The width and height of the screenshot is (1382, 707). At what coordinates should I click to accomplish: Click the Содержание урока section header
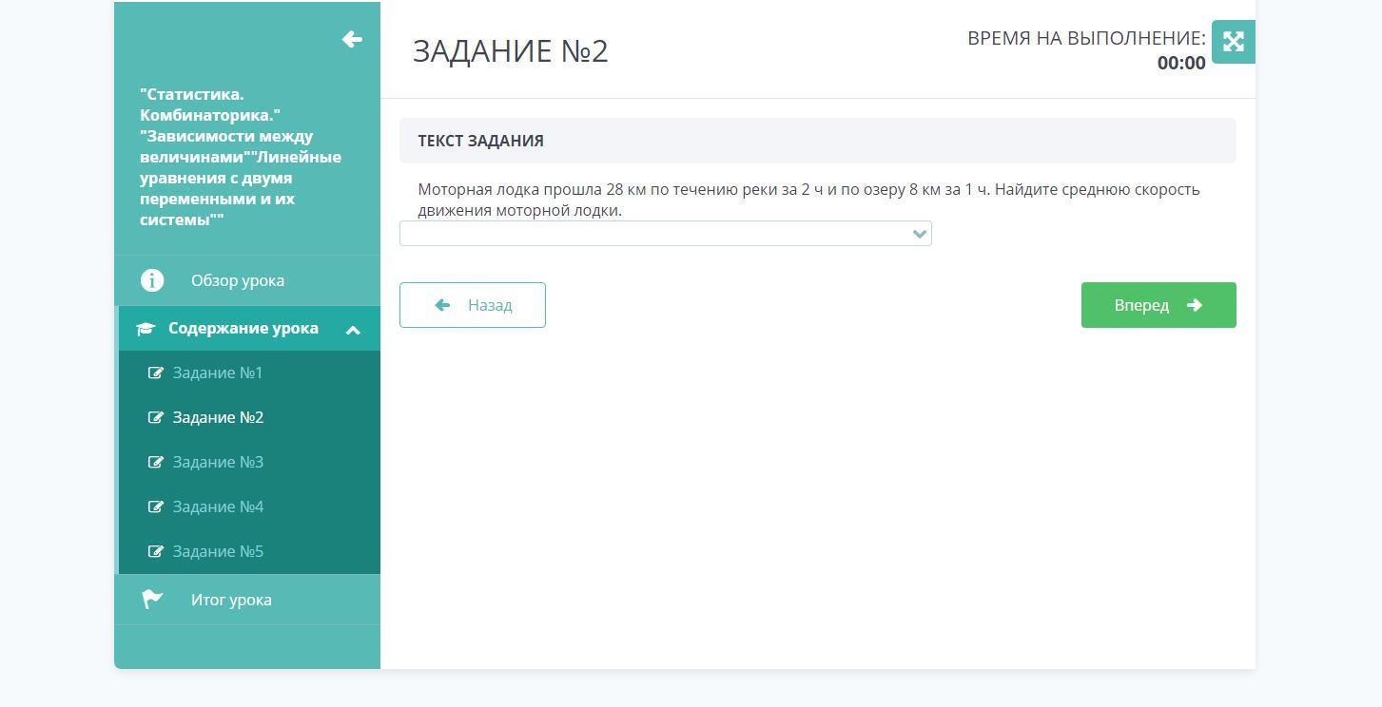pyautogui.click(x=243, y=328)
